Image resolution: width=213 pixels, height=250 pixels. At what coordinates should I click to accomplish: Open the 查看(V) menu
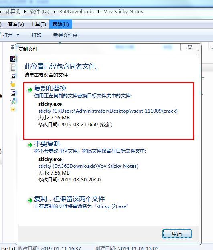click(16, 24)
